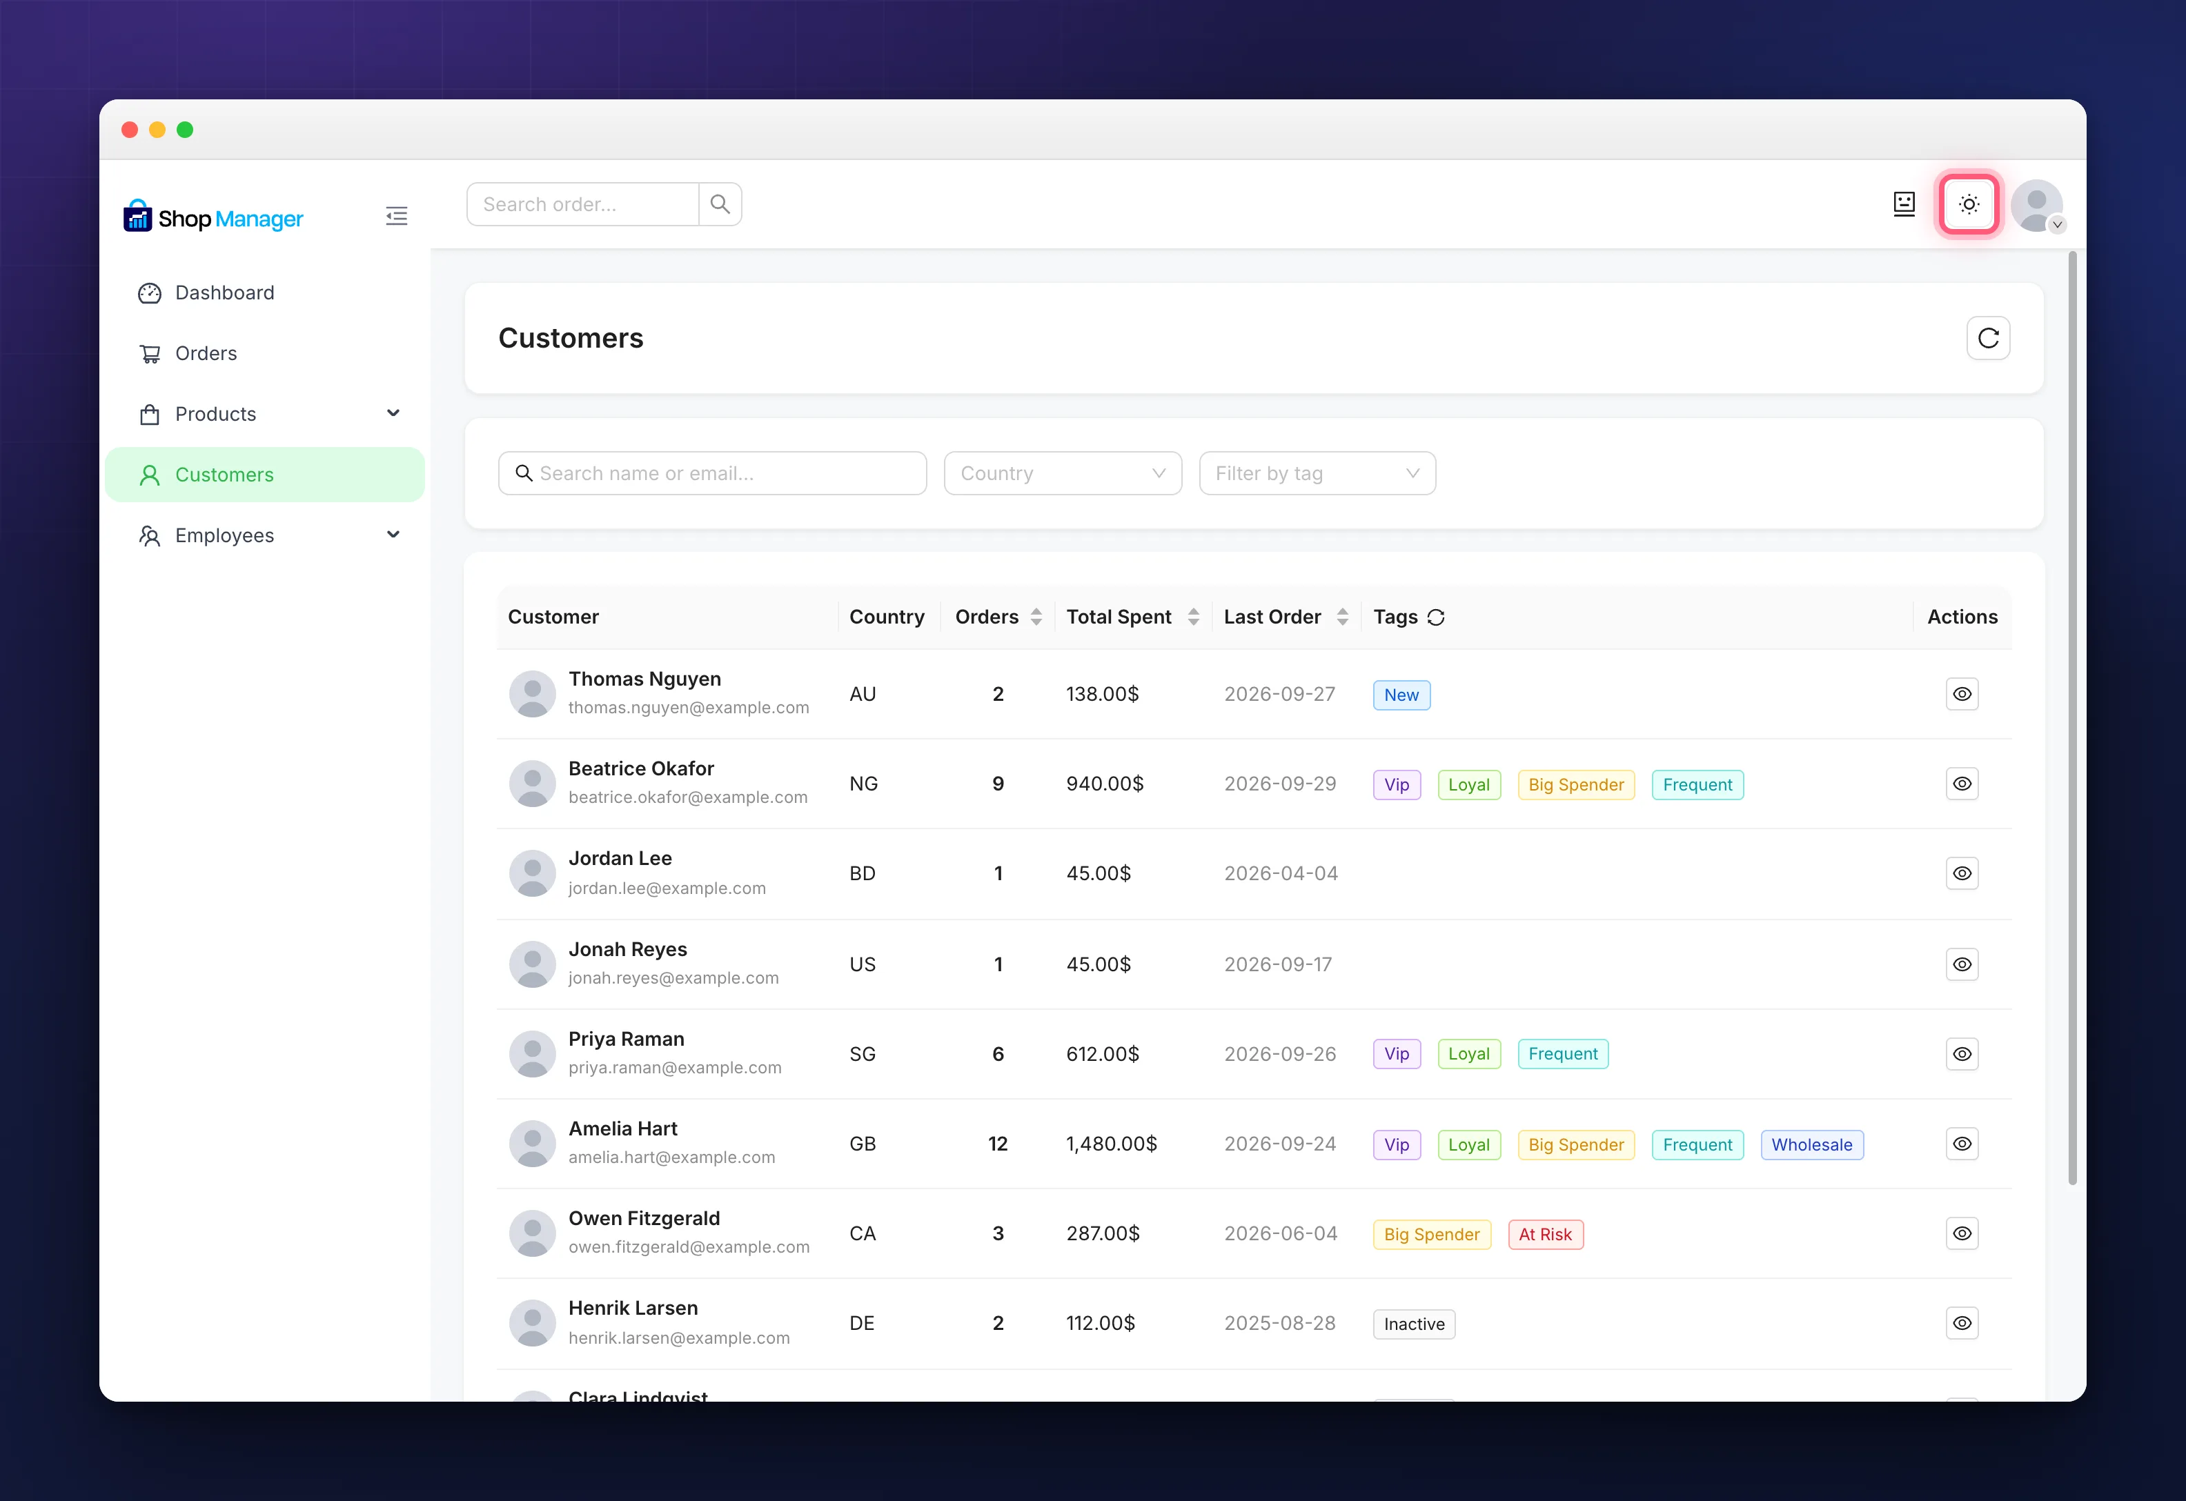Open the Filter by tag dropdown

[x=1317, y=473]
